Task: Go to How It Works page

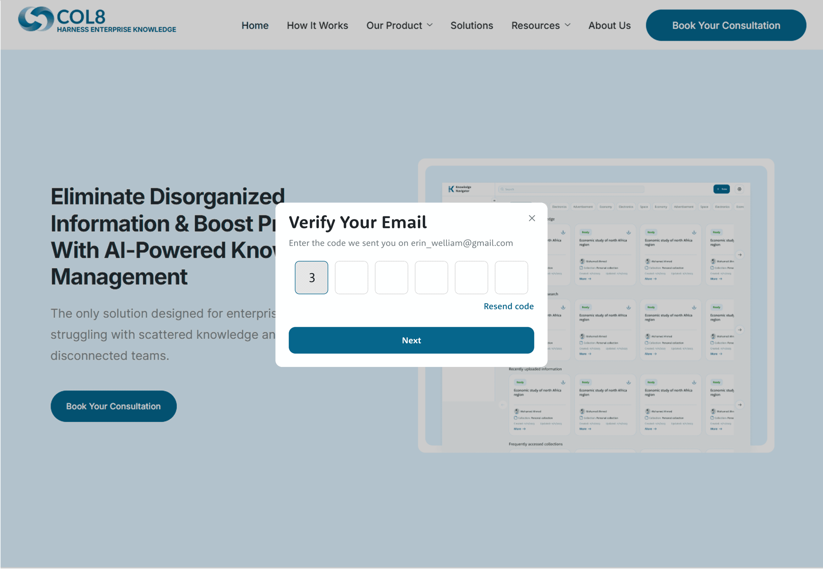Action: [x=317, y=25]
